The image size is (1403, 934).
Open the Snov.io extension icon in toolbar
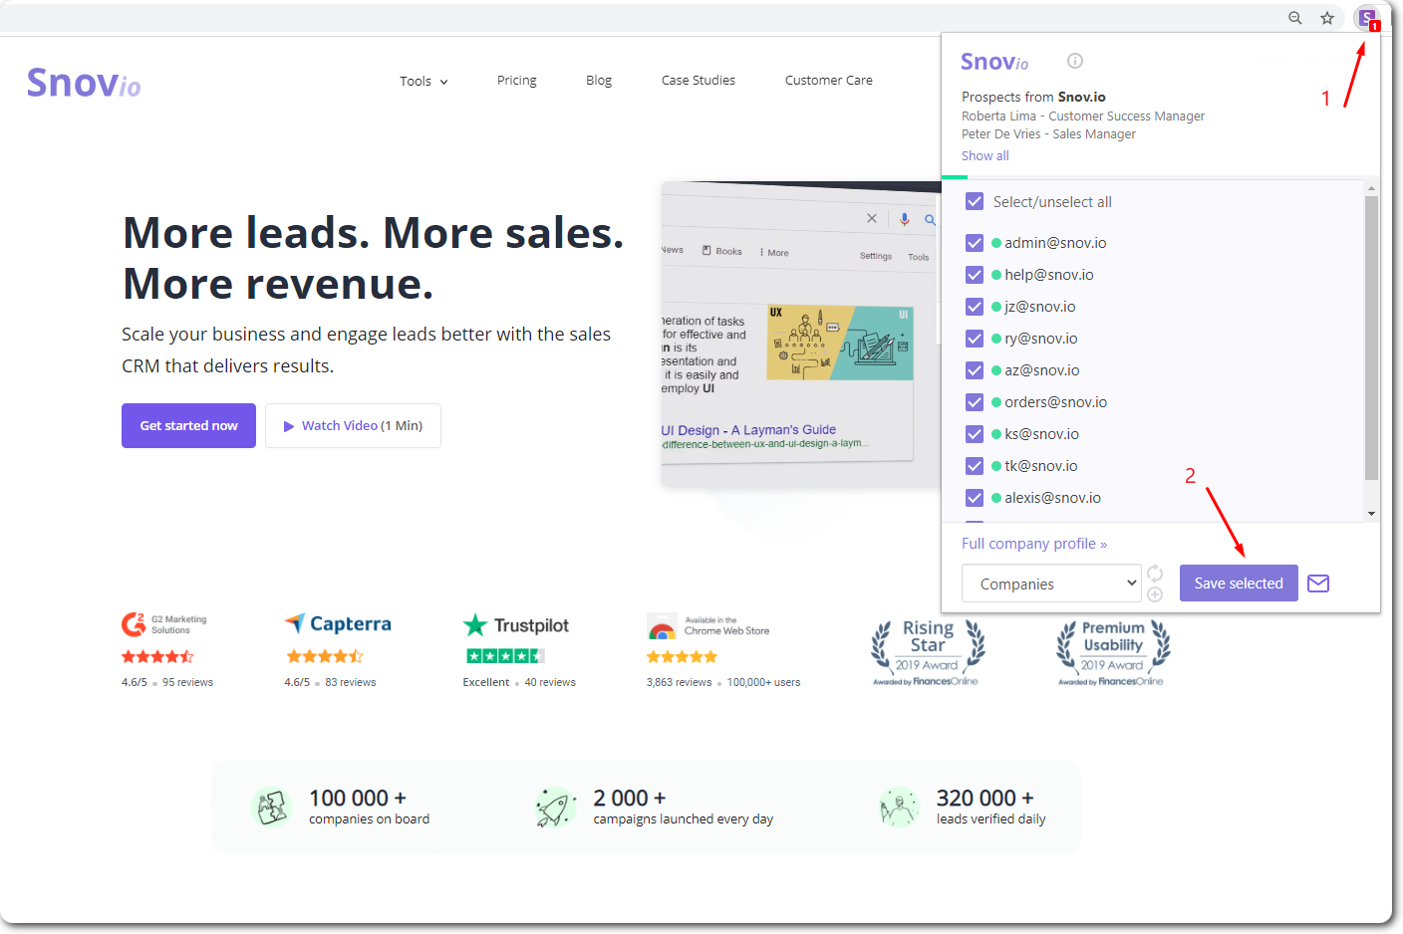click(x=1367, y=18)
